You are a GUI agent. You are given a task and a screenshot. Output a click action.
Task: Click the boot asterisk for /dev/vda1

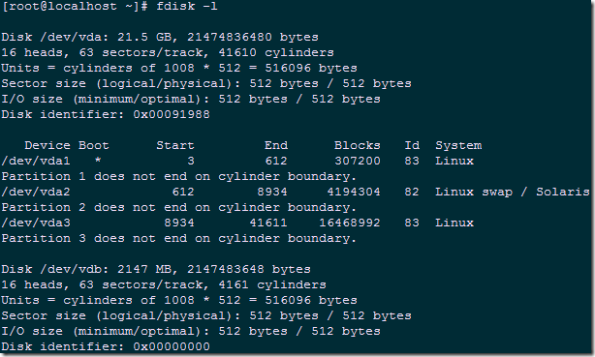pos(98,161)
